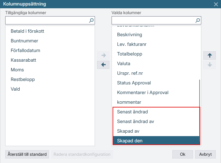Click the down arrow reorder button
This screenshot has height=163, width=221.
click(210, 65)
